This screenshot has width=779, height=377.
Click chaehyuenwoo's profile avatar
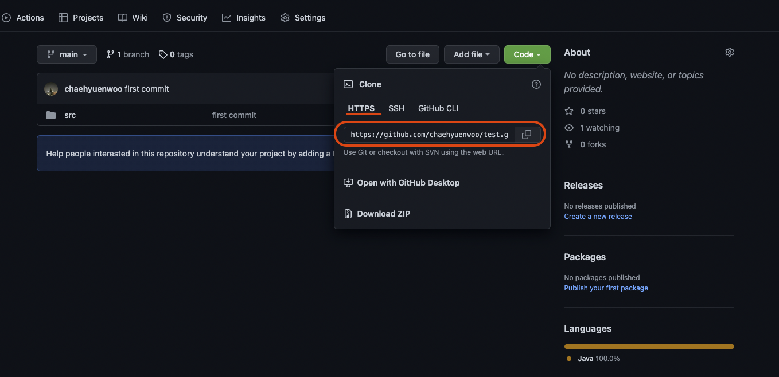click(x=51, y=89)
